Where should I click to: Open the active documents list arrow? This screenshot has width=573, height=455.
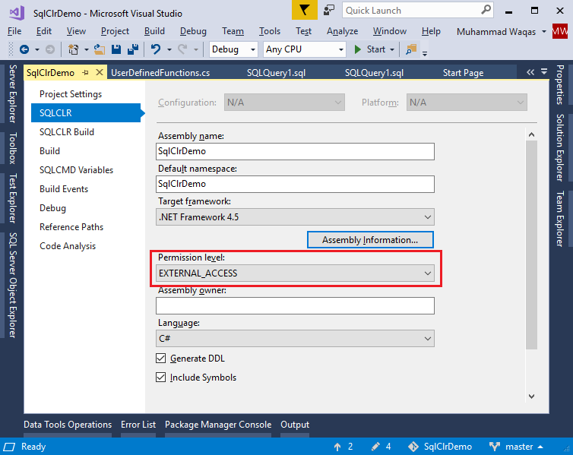pyautogui.click(x=544, y=71)
